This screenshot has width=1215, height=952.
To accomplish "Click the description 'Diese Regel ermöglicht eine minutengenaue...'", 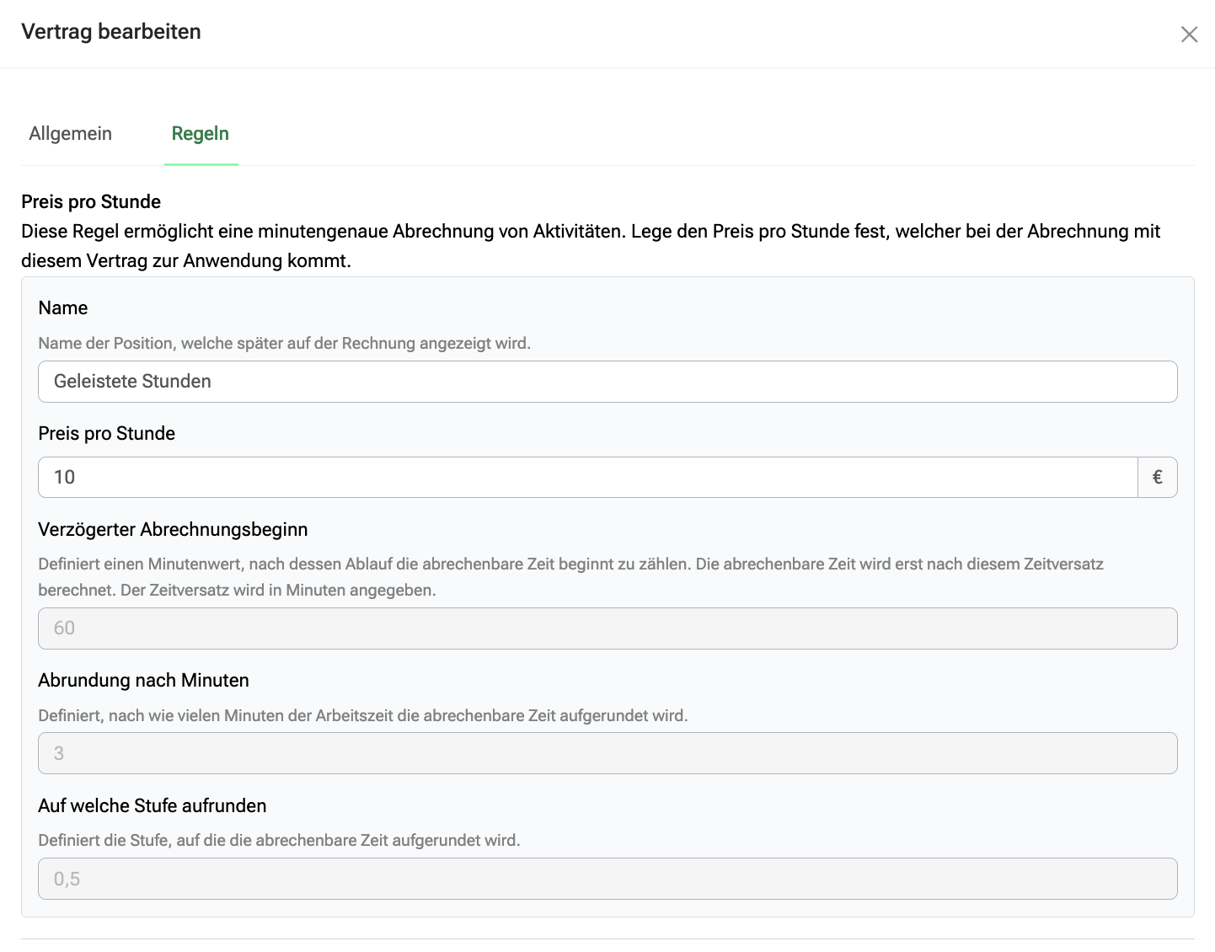I will point(591,246).
